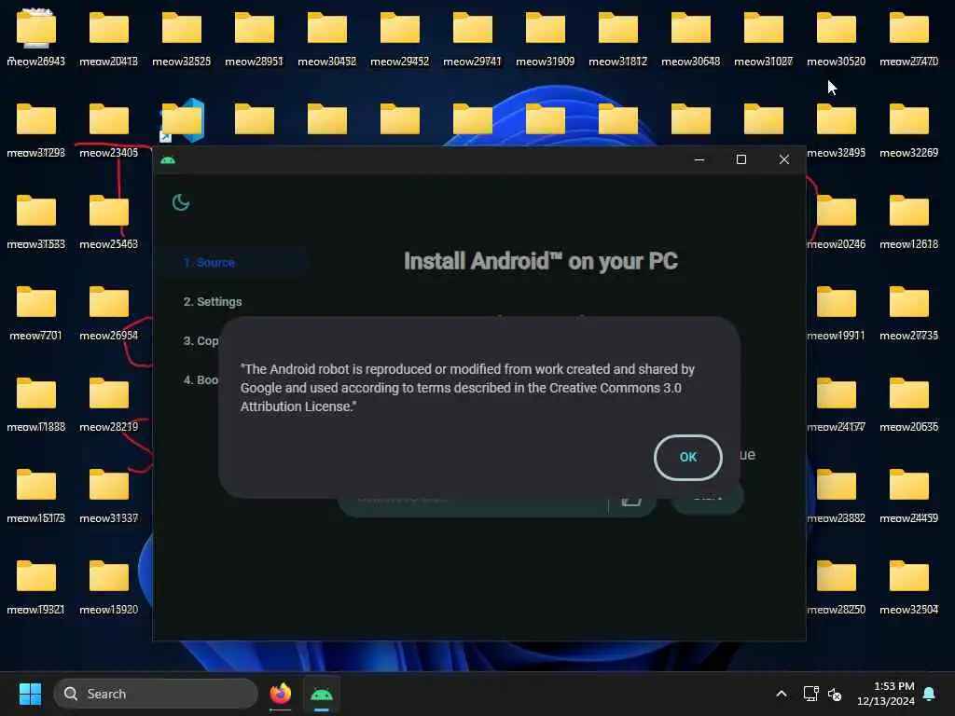Image resolution: width=955 pixels, height=716 pixels.
Task: Select the meow7701 folder
Action: tap(36, 313)
